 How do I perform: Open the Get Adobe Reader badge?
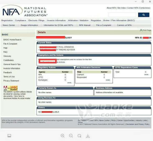click(x=11, y=88)
